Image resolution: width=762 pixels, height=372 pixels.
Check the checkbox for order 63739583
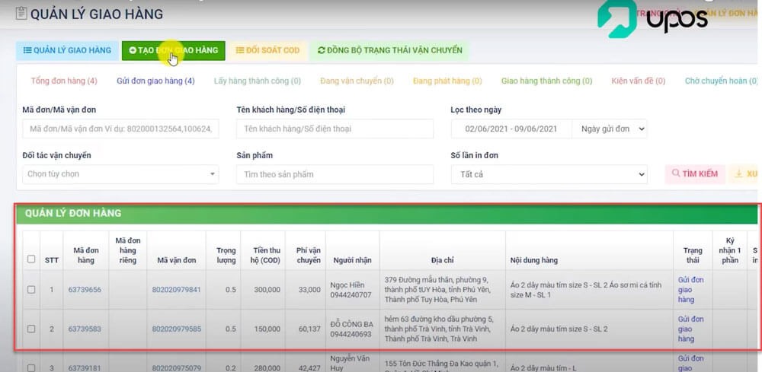[x=31, y=329]
